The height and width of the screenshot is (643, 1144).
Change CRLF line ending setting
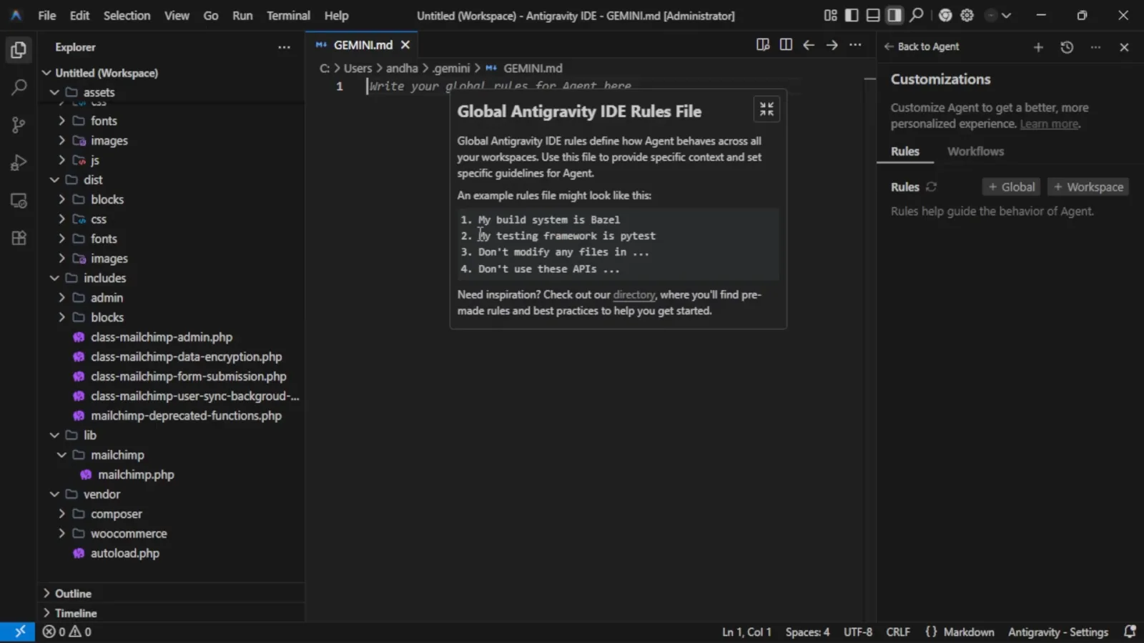click(898, 632)
